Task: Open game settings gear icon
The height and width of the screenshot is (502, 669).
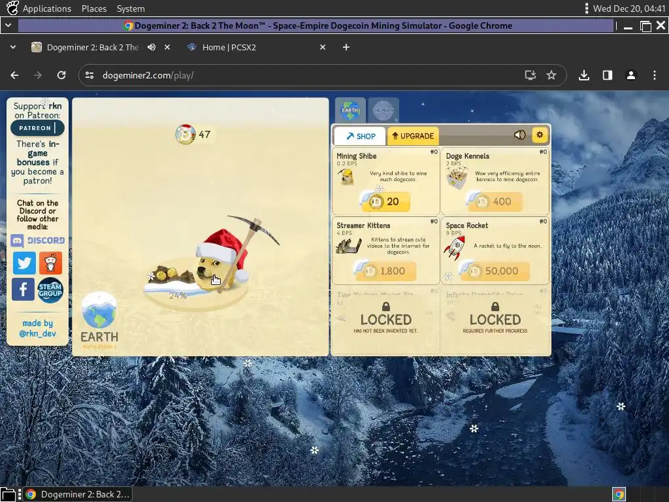Action: (540, 135)
